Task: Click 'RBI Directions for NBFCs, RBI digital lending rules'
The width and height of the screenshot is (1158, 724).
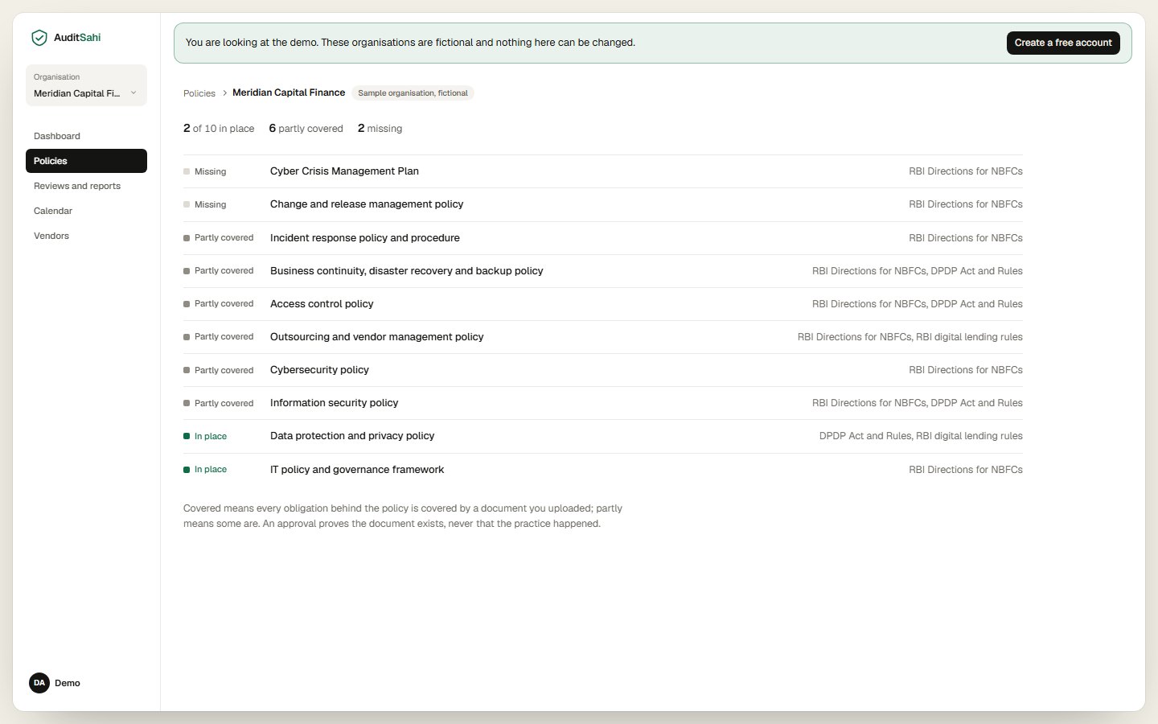Action: pyautogui.click(x=910, y=337)
